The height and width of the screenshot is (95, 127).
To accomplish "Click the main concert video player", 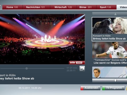I will [x=42, y=39].
